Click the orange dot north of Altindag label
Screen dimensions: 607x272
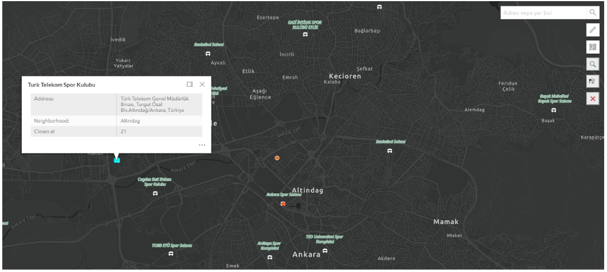coord(277,158)
